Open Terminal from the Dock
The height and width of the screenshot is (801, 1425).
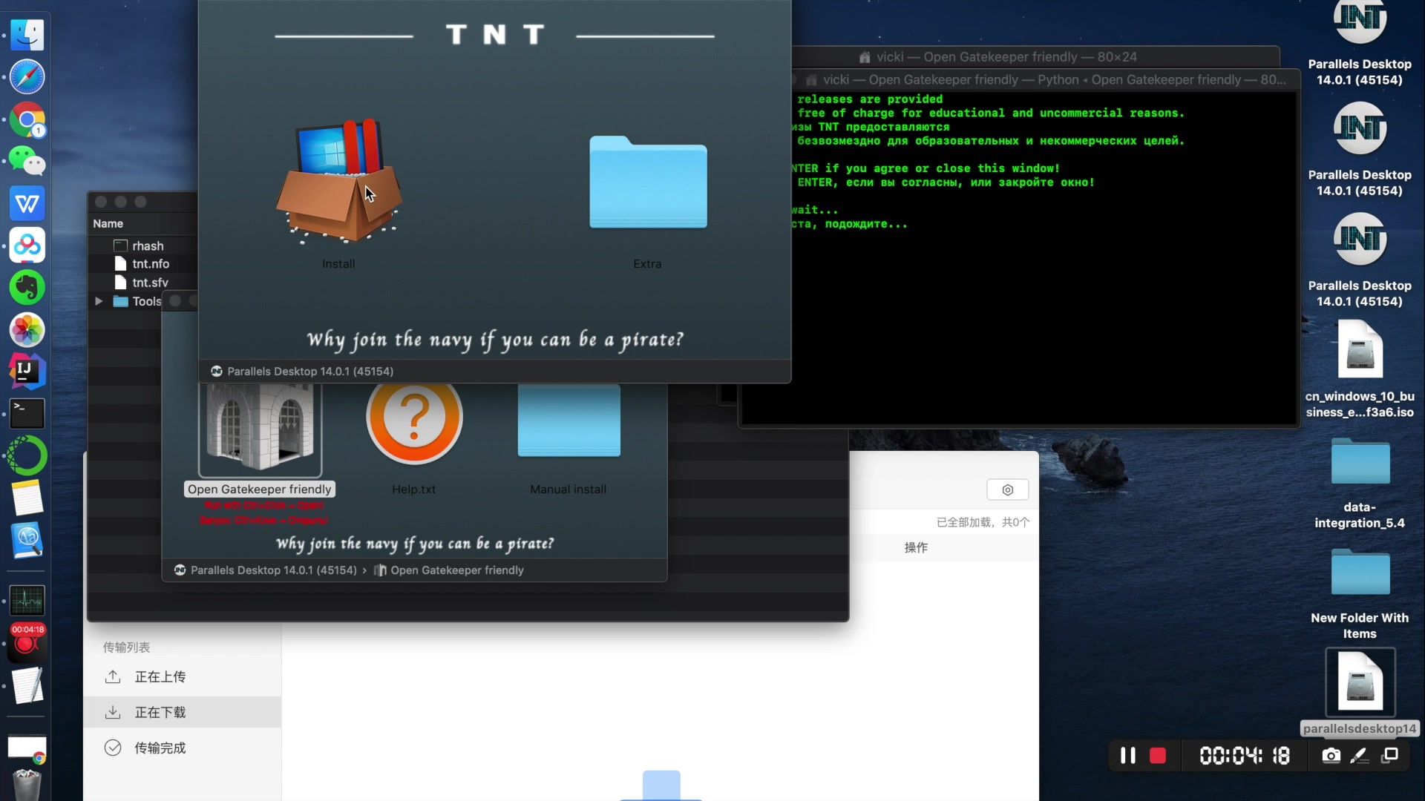[x=27, y=414]
